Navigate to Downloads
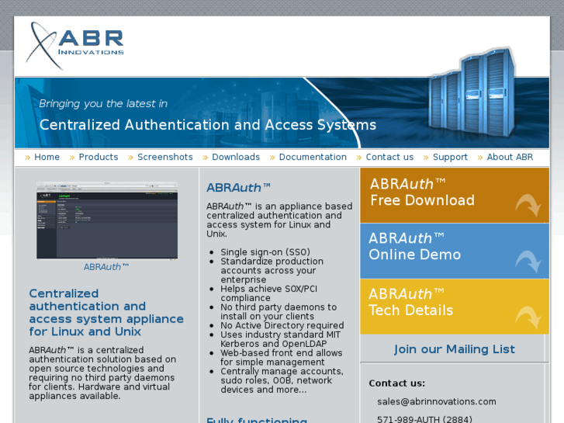 point(236,157)
